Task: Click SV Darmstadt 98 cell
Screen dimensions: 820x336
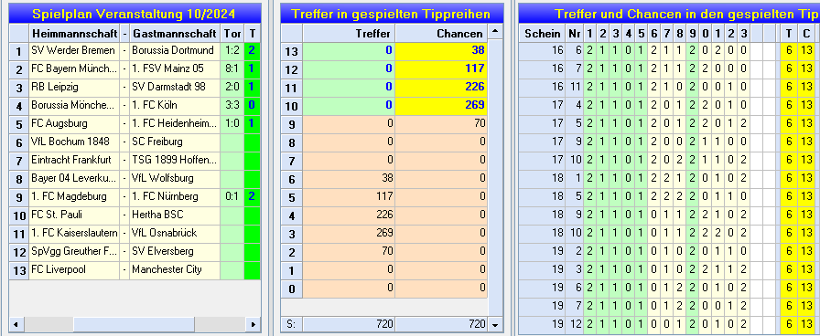Action: tap(175, 87)
